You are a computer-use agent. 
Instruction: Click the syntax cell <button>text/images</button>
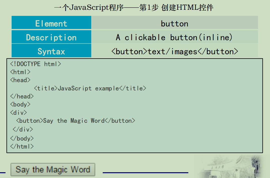pos(175,50)
